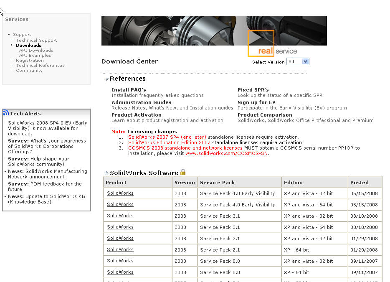The width and height of the screenshot is (390, 282).
Task: Click the real service logo
Action: (273, 43)
